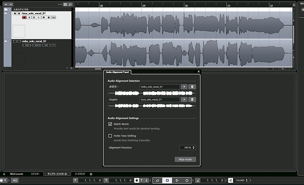The width and height of the screenshot is (304, 185).
Task: Click bar 29 on the timeline ruler
Action: click(144, 6)
